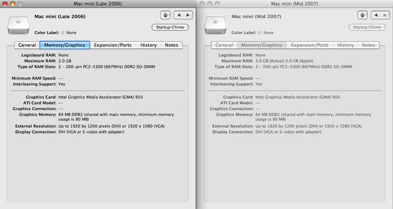
Task: Choose Color Label swatch in Mid 2007 window
Action: coord(260,33)
